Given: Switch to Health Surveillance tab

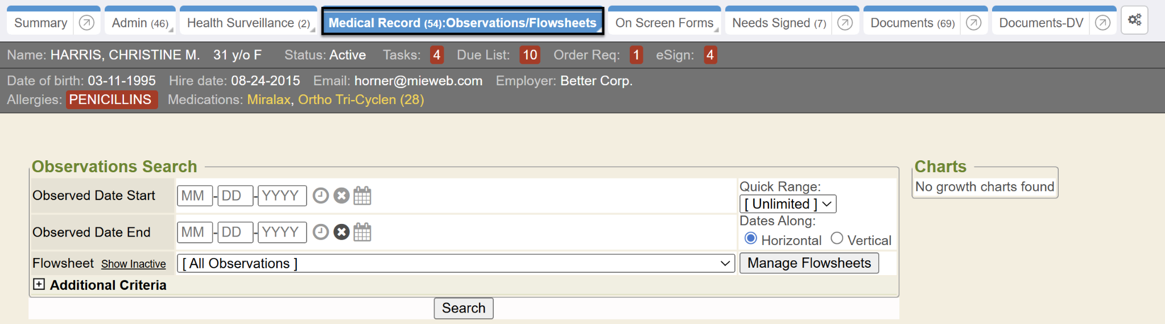Looking at the screenshot, I should pos(248,23).
